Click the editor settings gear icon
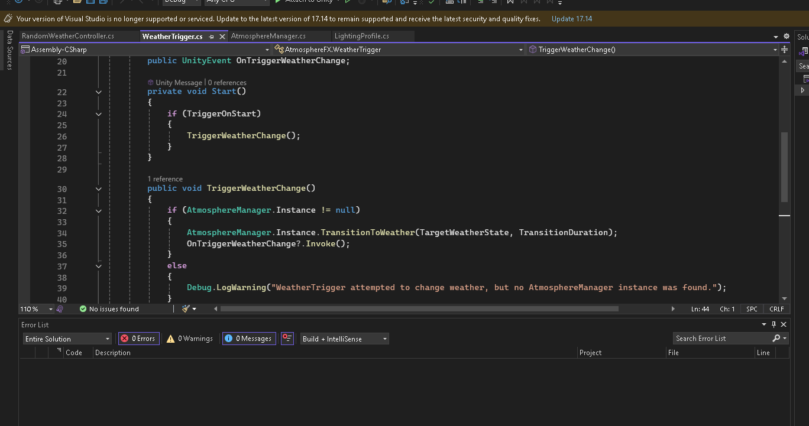 point(786,37)
